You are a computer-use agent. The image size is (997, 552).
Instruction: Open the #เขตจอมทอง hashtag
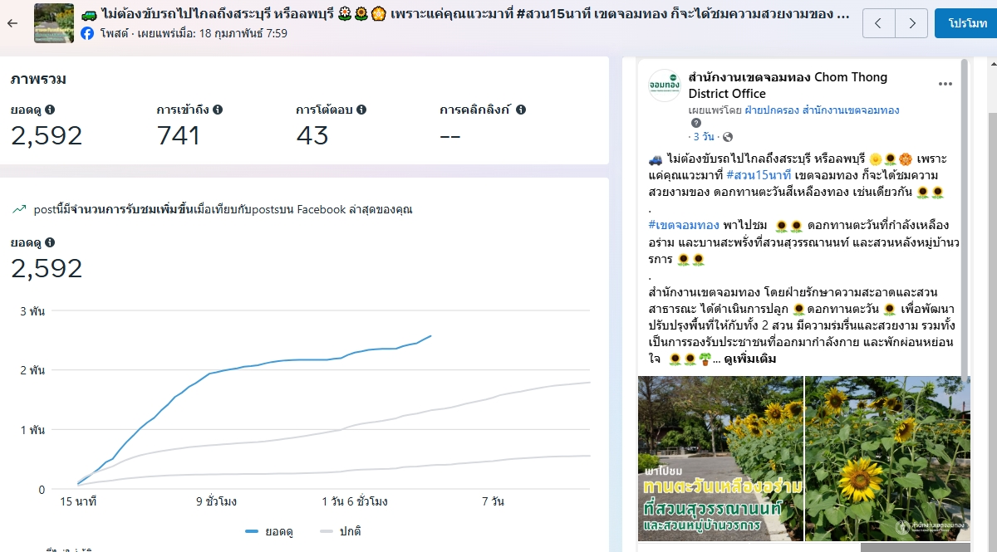tap(684, 225)
